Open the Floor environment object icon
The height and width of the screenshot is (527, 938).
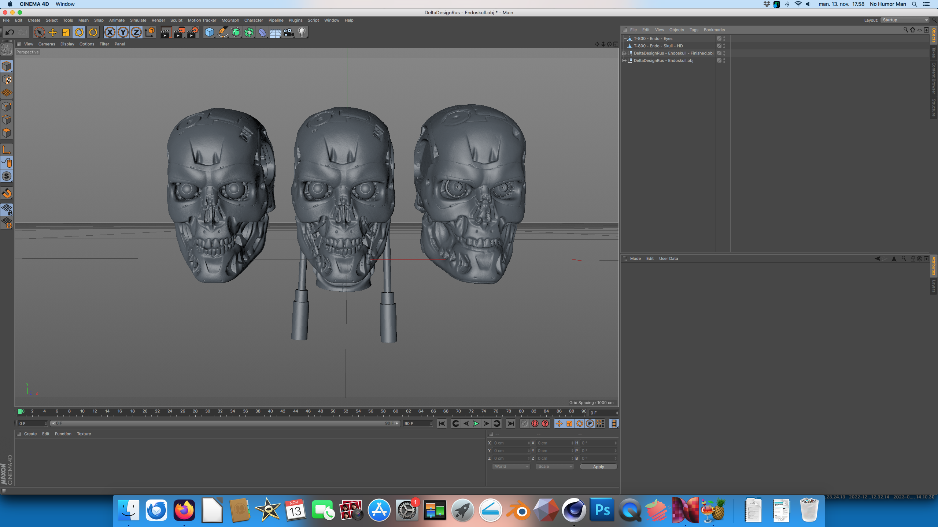276,32
